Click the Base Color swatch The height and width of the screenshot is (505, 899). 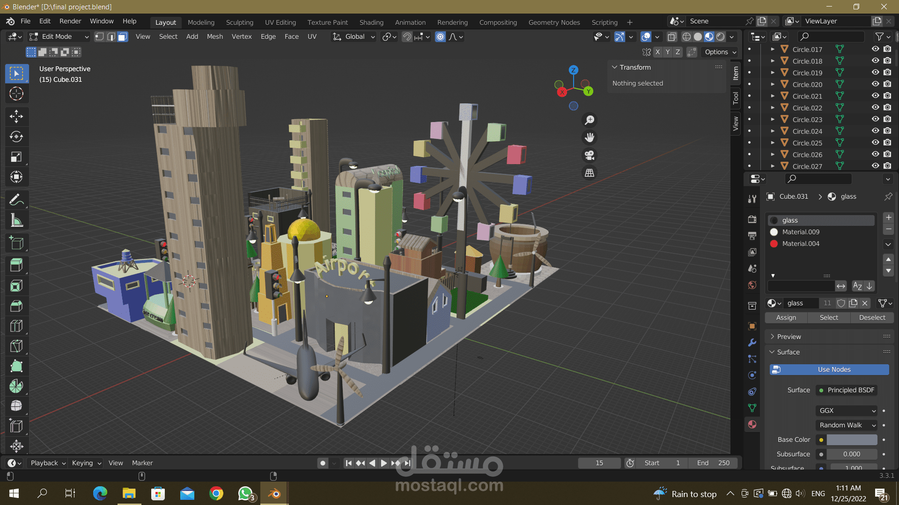(851, 440)
